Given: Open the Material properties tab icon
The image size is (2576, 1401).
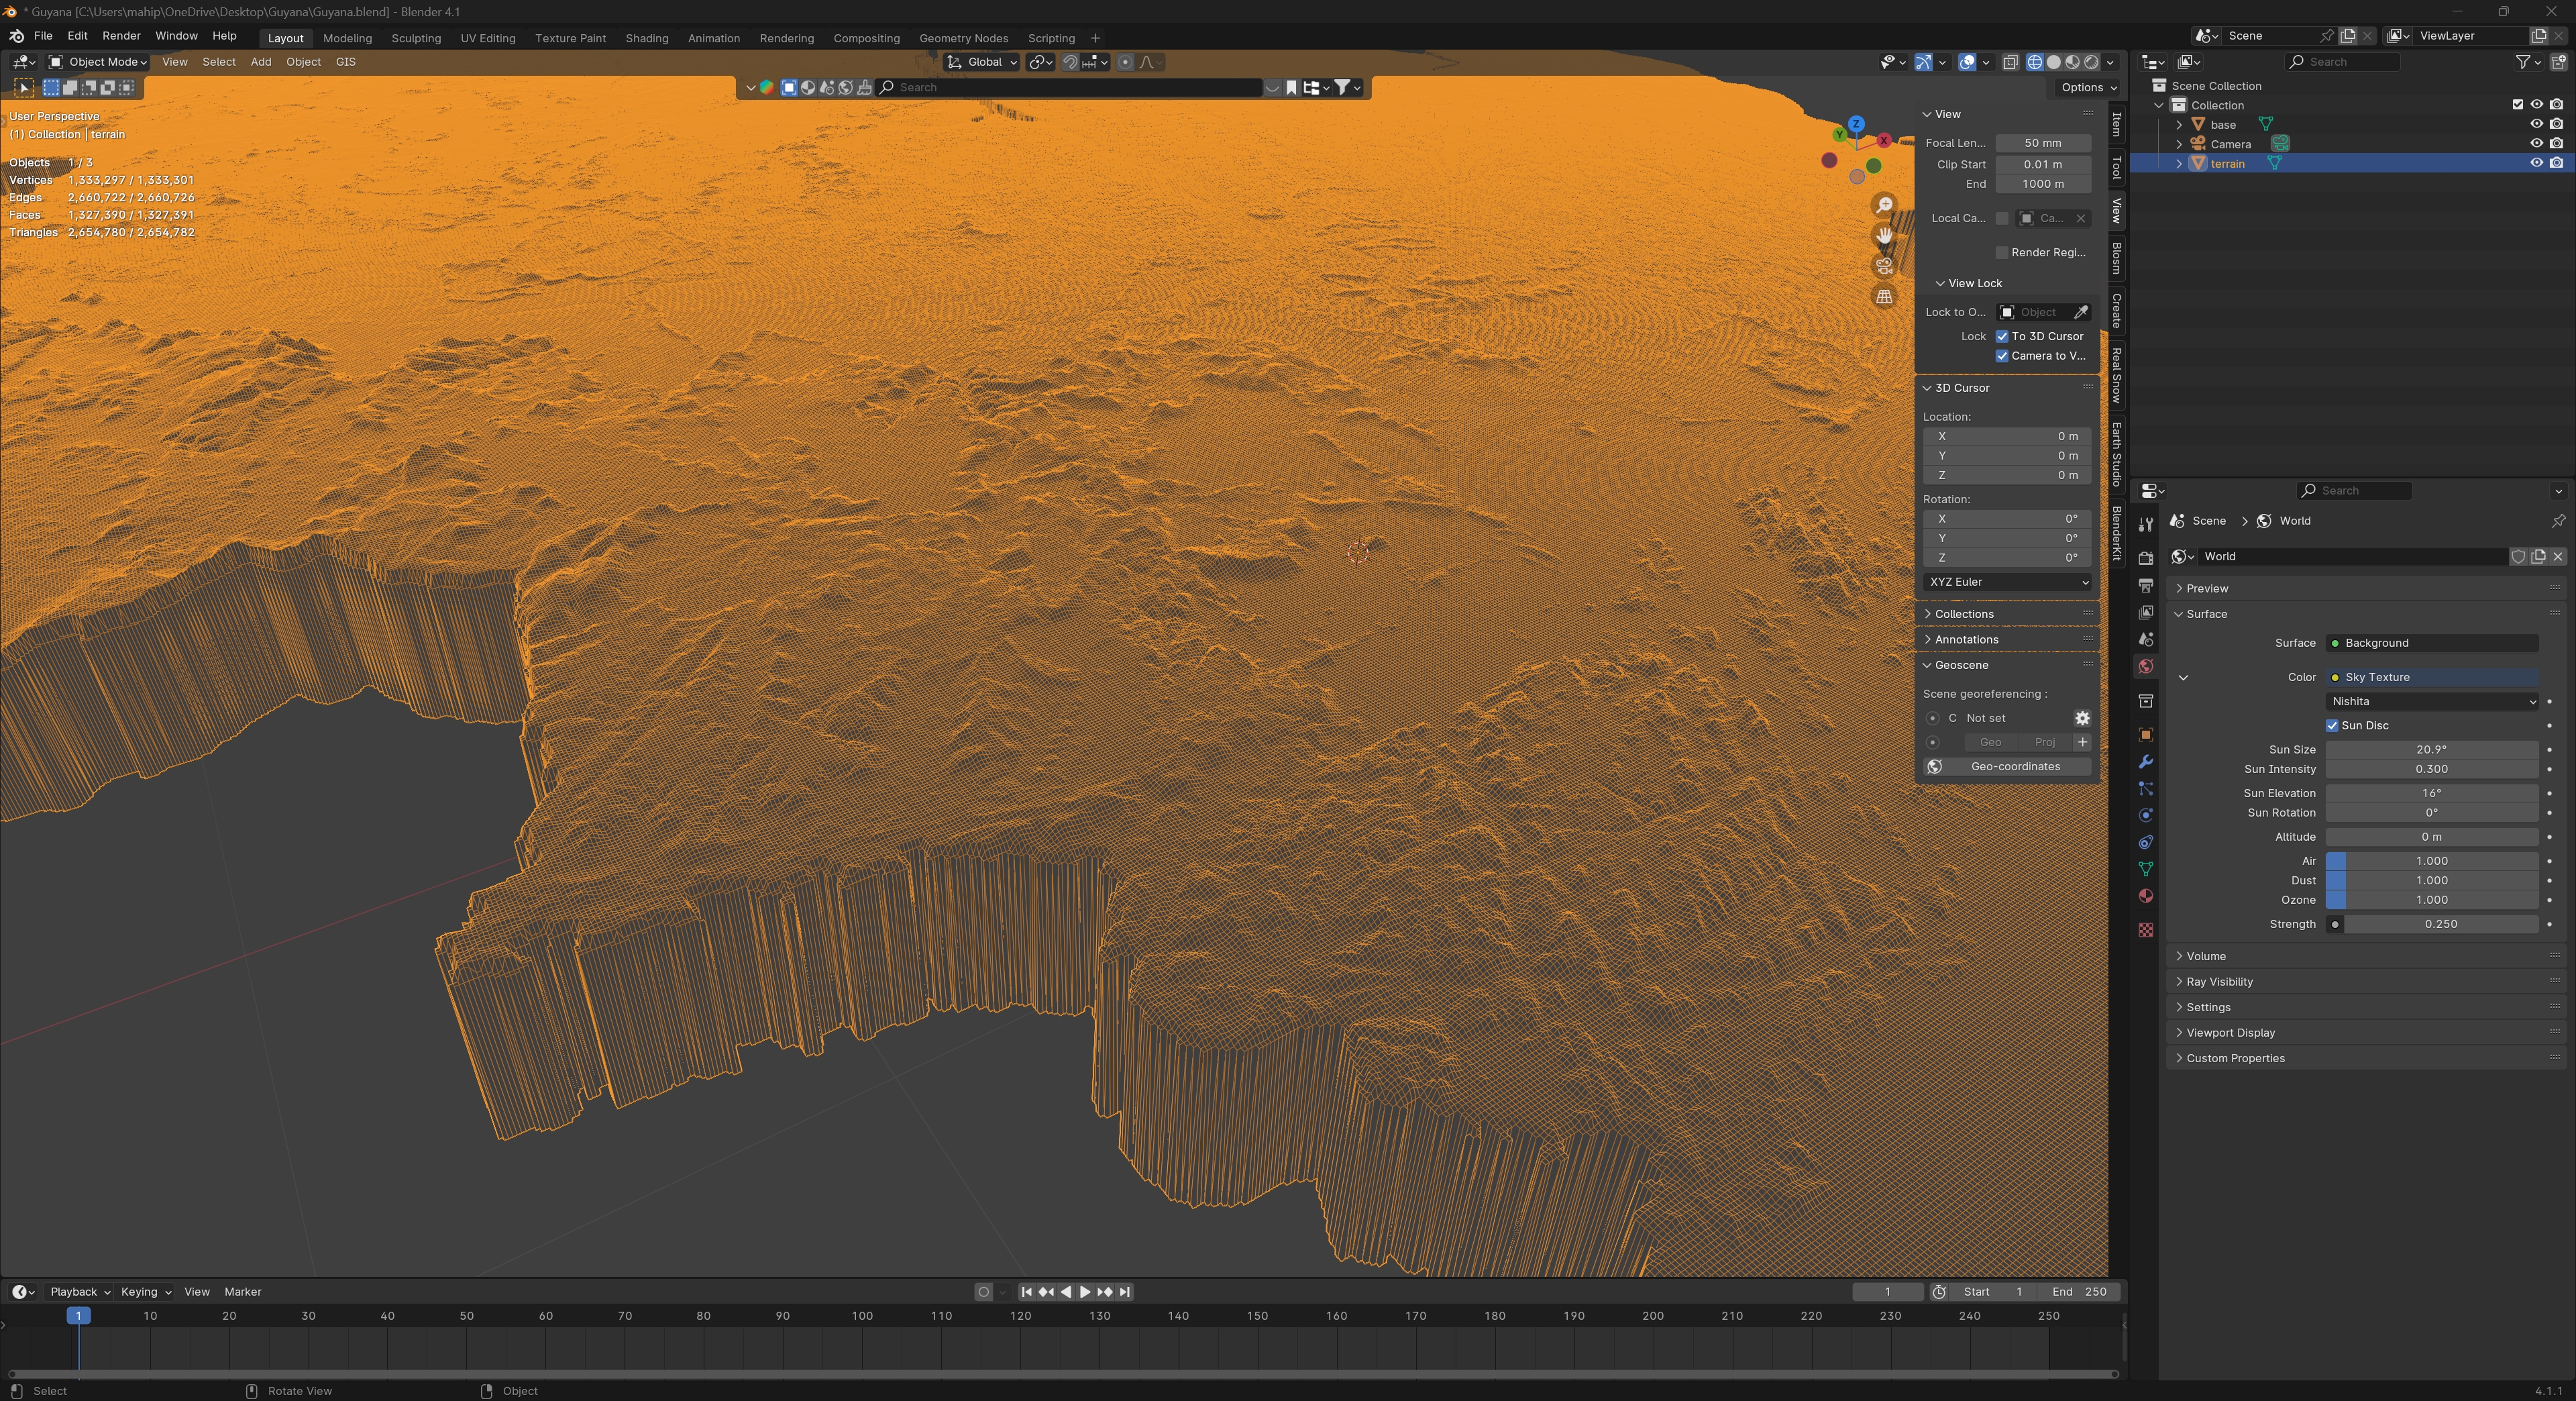Looking at the screenshot, I should pos(2145,896).
